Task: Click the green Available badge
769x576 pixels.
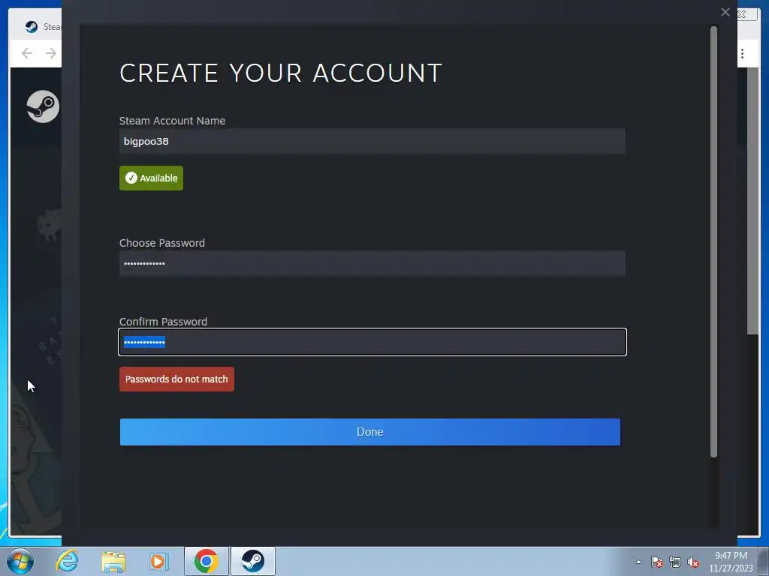Action: 151,178
